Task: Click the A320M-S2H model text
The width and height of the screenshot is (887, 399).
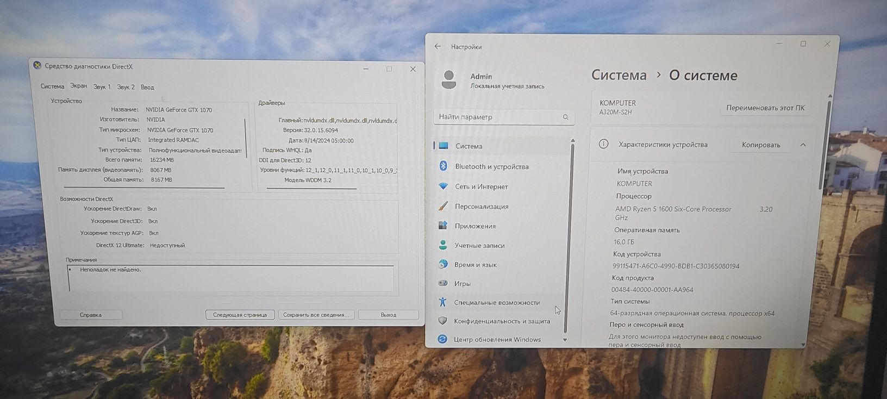Action: 615,113
